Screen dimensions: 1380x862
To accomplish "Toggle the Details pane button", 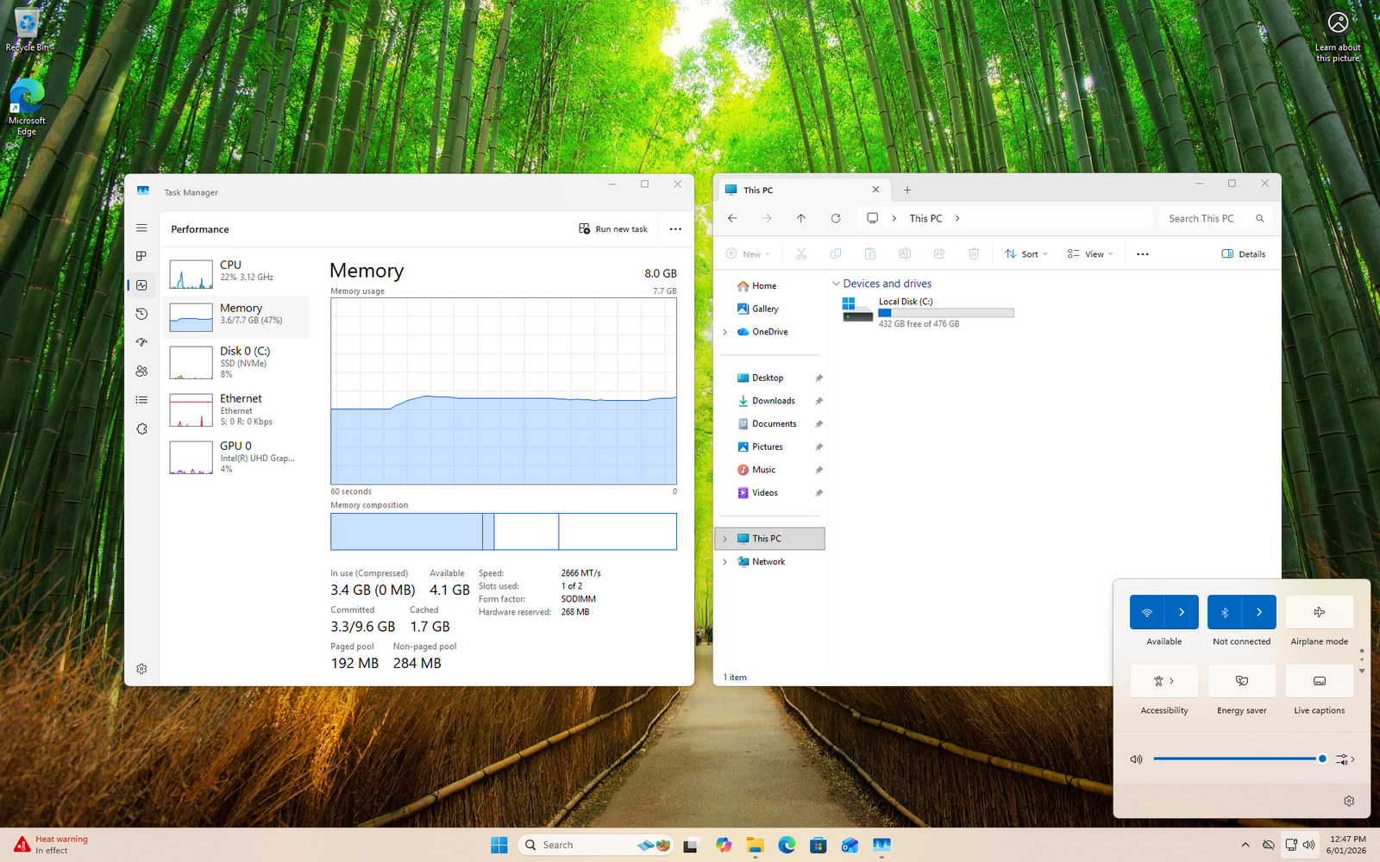I will click(1243, 254).
